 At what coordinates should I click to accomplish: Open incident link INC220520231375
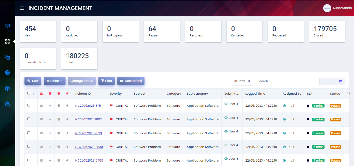[x=88, y=106]
